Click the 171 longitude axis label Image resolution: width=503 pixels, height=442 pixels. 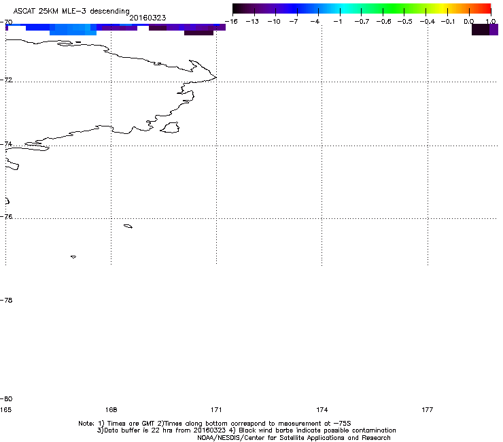(x=216, y=409)
